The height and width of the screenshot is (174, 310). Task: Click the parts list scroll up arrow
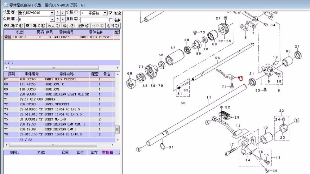point(117,74)
